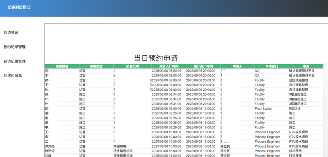Click 提多精密机械 in the 魏洪涛 row
The image size is (328, 157).
pyautogui.click(x=123, y=151)
